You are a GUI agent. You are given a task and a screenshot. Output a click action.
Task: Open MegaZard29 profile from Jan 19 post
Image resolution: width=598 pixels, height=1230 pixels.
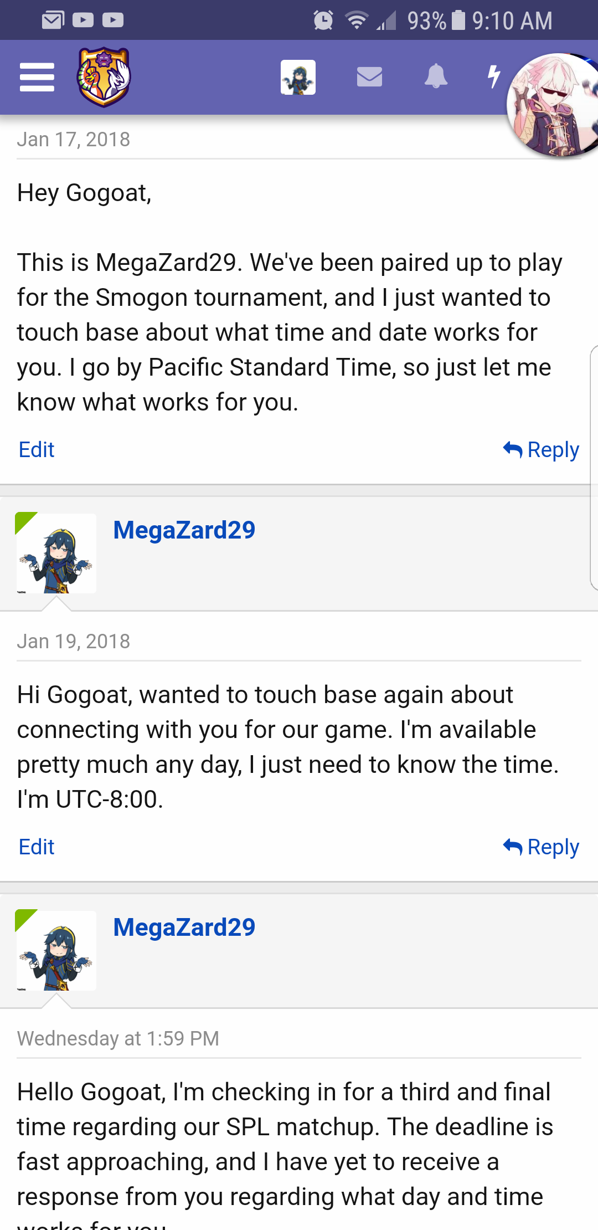point(184,530)
